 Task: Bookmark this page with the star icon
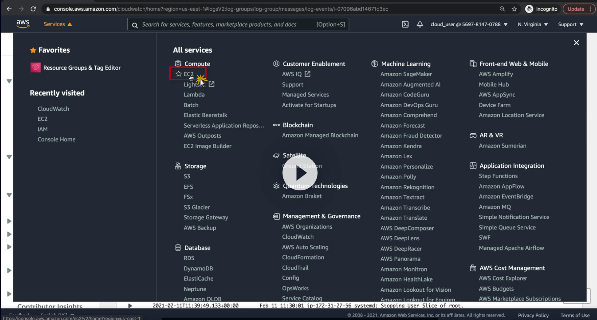click(x=514, y=9)
